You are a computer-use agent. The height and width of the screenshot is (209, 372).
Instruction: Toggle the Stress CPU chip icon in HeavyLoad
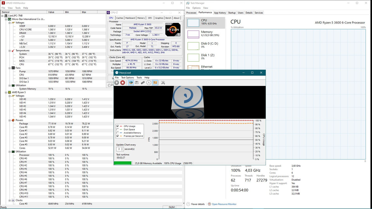131,83
